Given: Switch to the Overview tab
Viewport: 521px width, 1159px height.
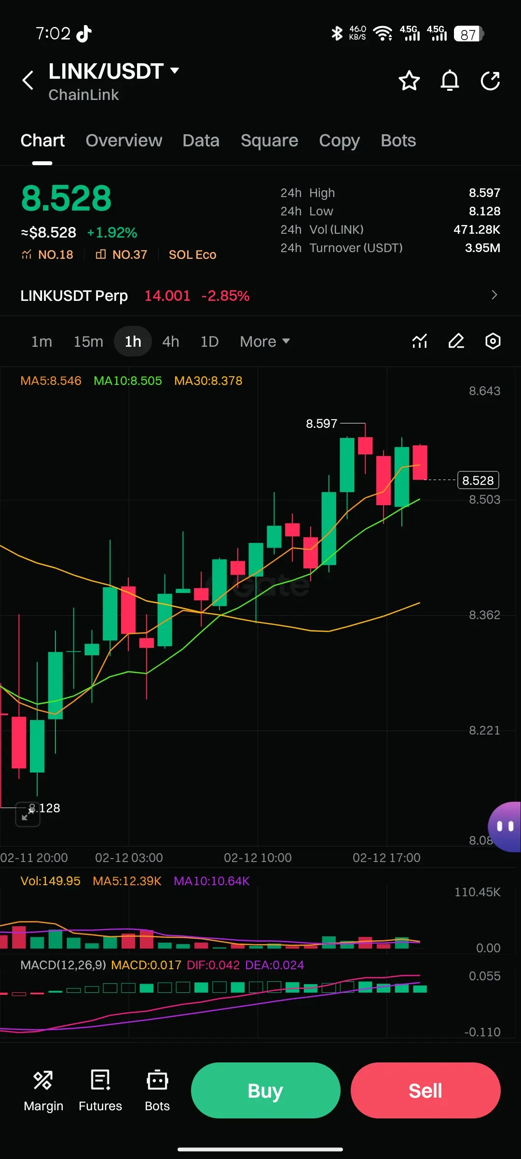Looking at the screenshot, I should (x=124, y=141).
